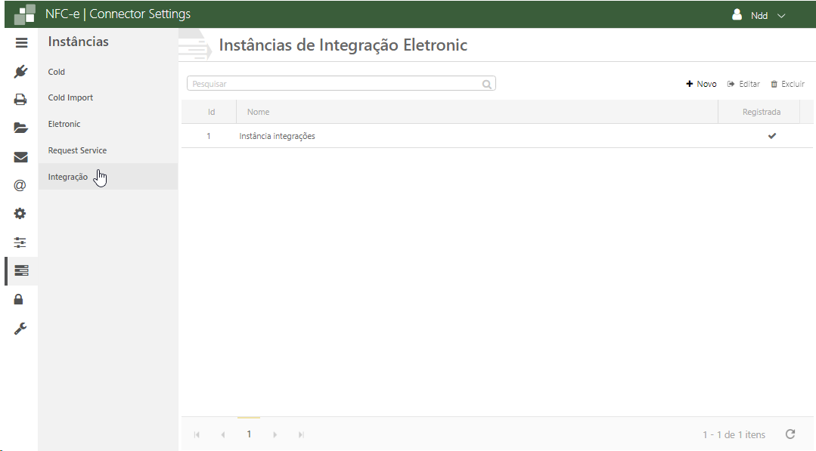Open the gear settings icon

tap(21, 214)
